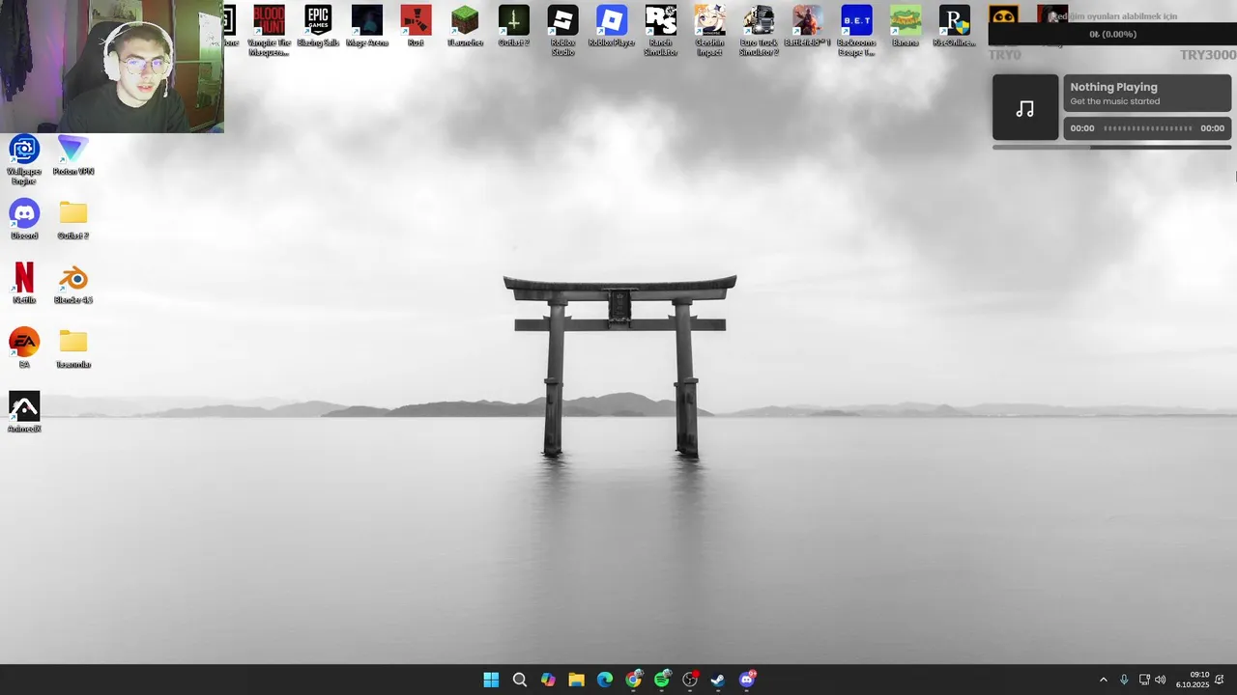Image resolution: width=1237 pixels, height=695 pixels.
Task: Select the Roblox Player shortcut
Action: click(612, 26)
